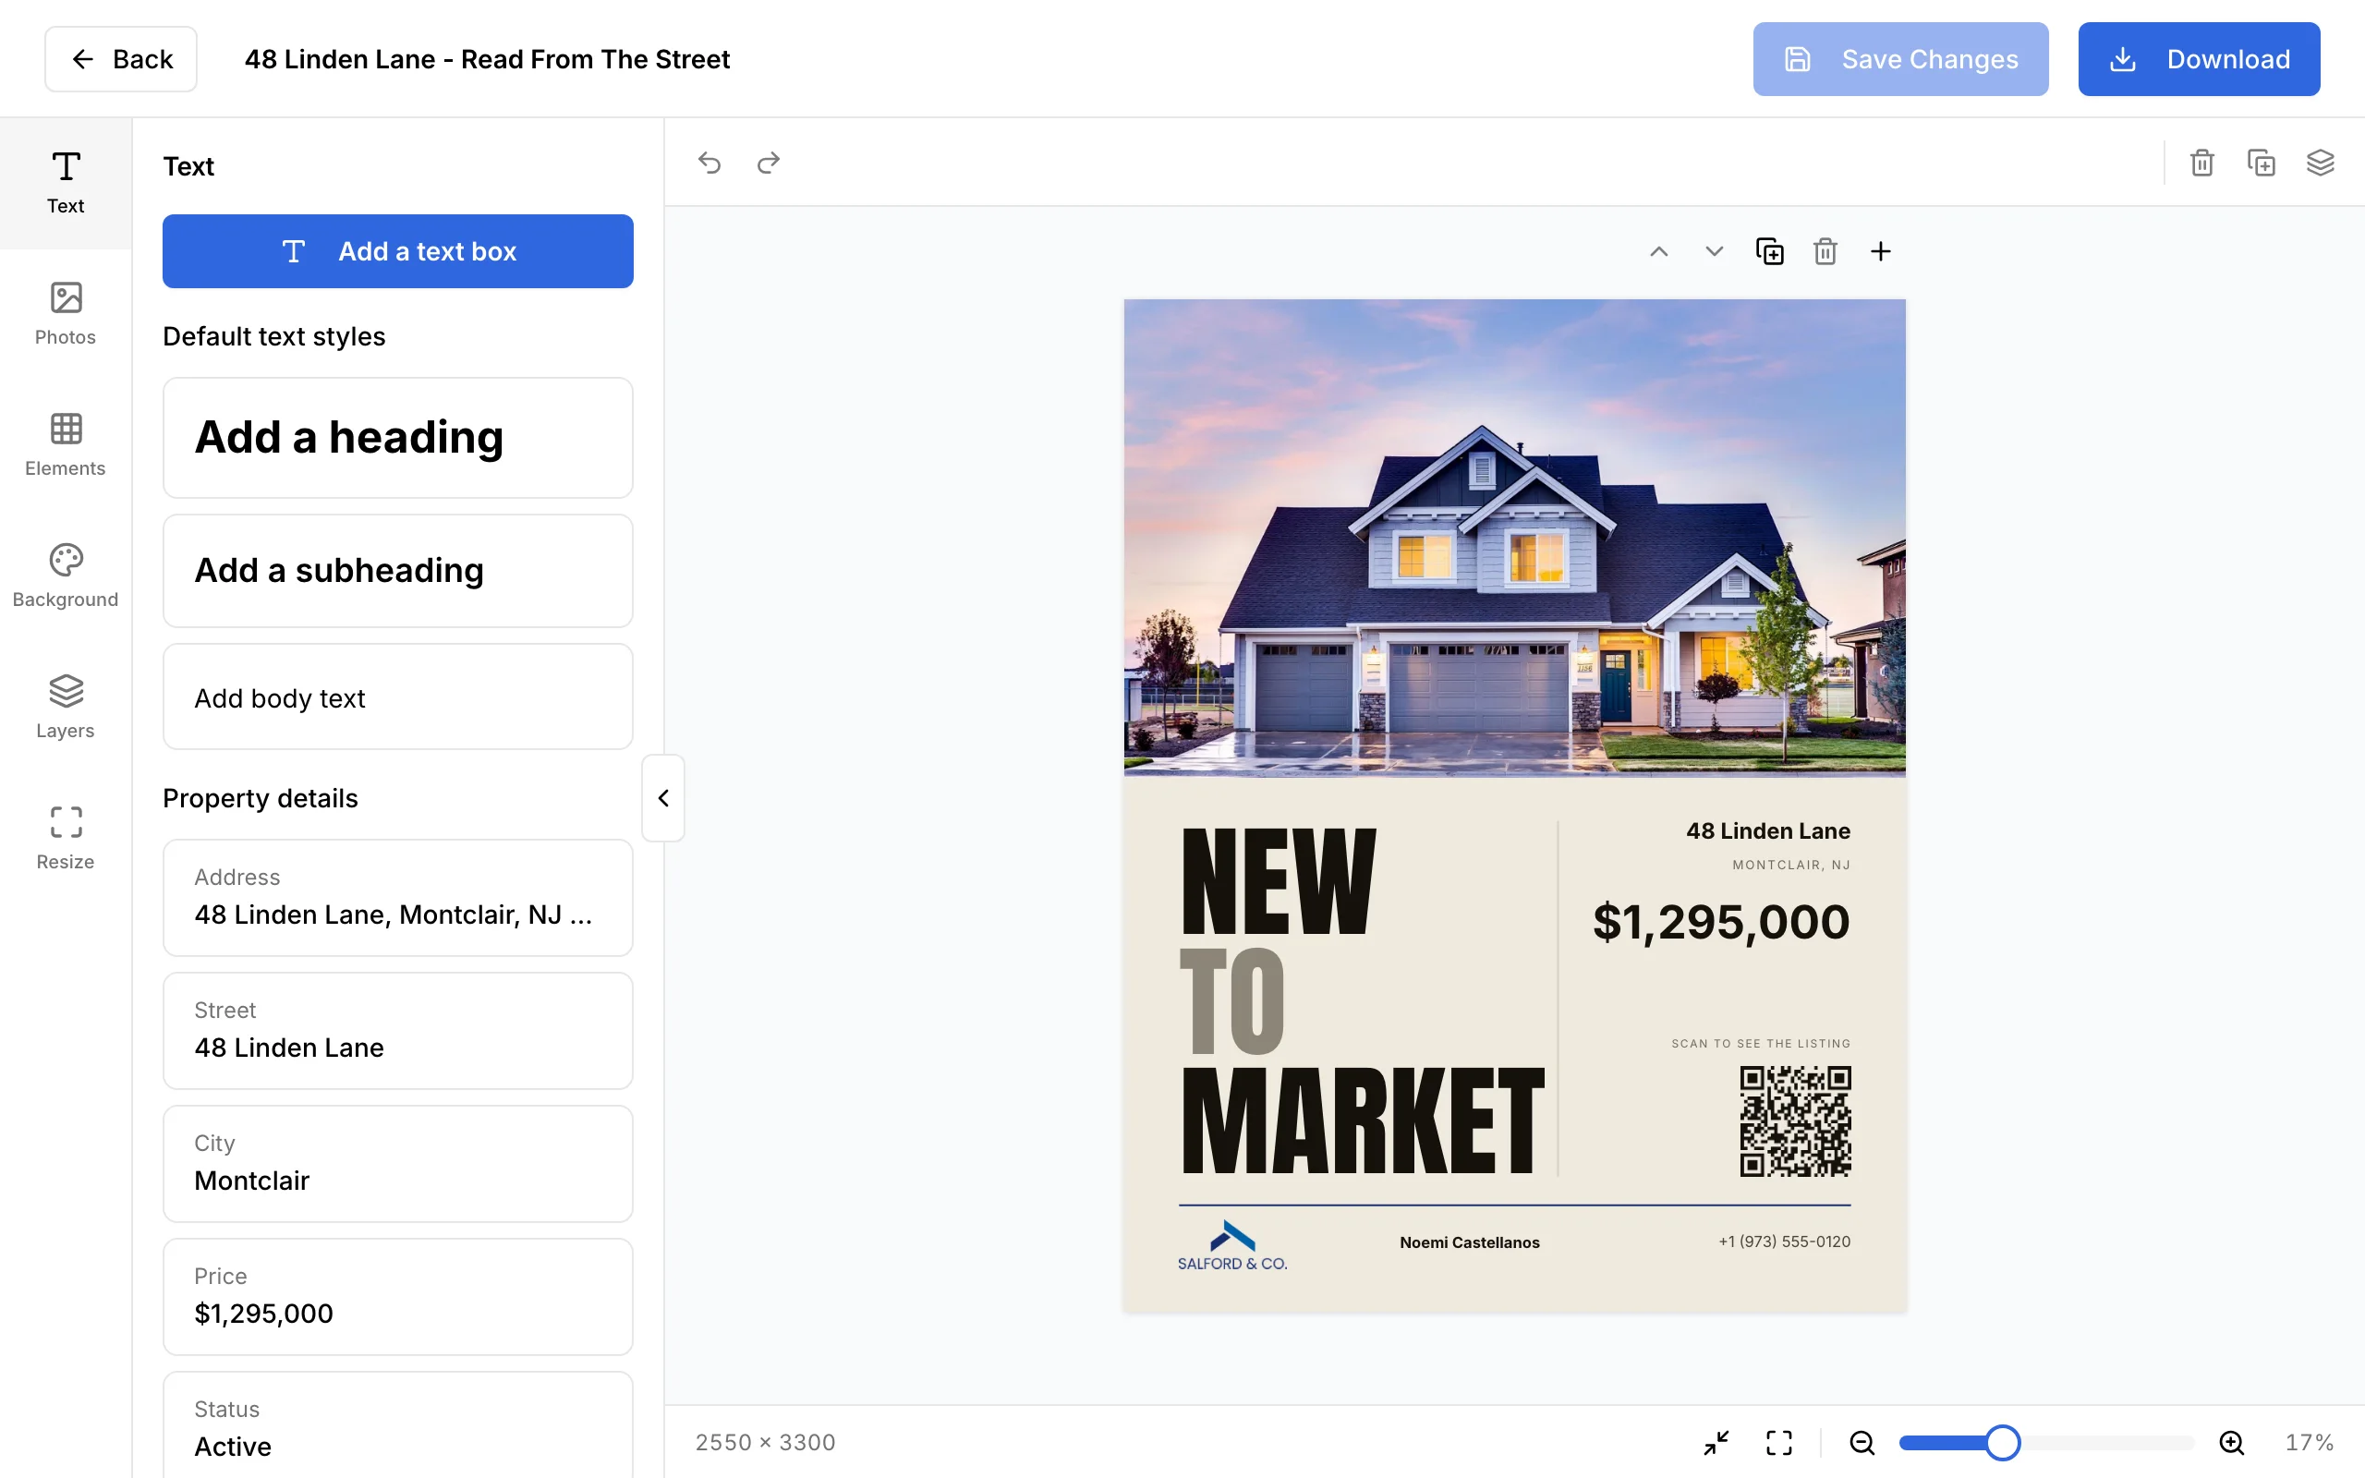
Task: Duplicate the page above canvas
Action: (x=1770, y=251)
